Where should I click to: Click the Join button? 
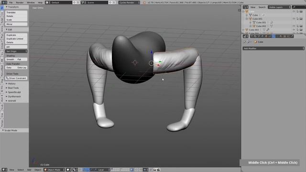(x=16, y=47)
